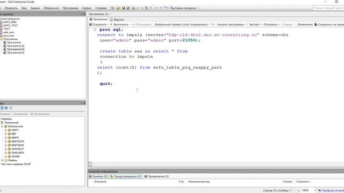This screenshot has height=193, width=344.
Task: Click the Save all toolbar icon
Action: 128,8
